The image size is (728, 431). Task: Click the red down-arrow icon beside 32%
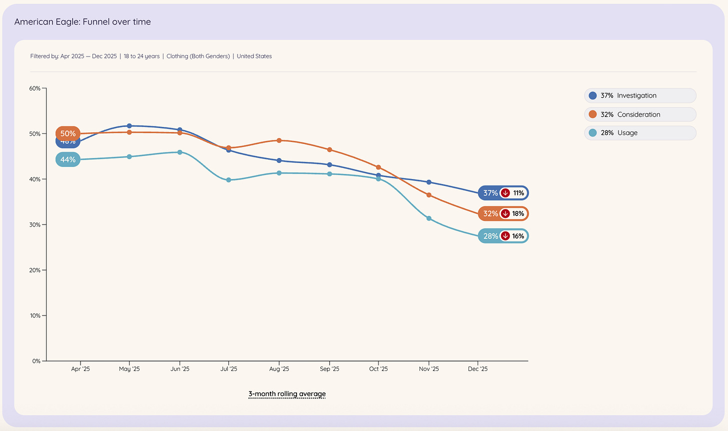505,214
